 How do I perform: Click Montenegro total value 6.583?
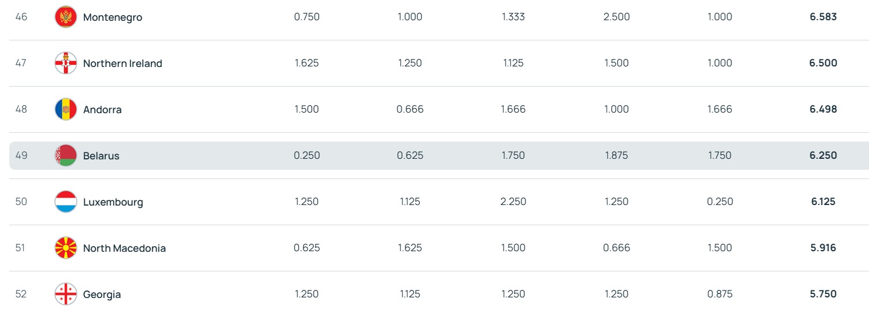[823, 17]
